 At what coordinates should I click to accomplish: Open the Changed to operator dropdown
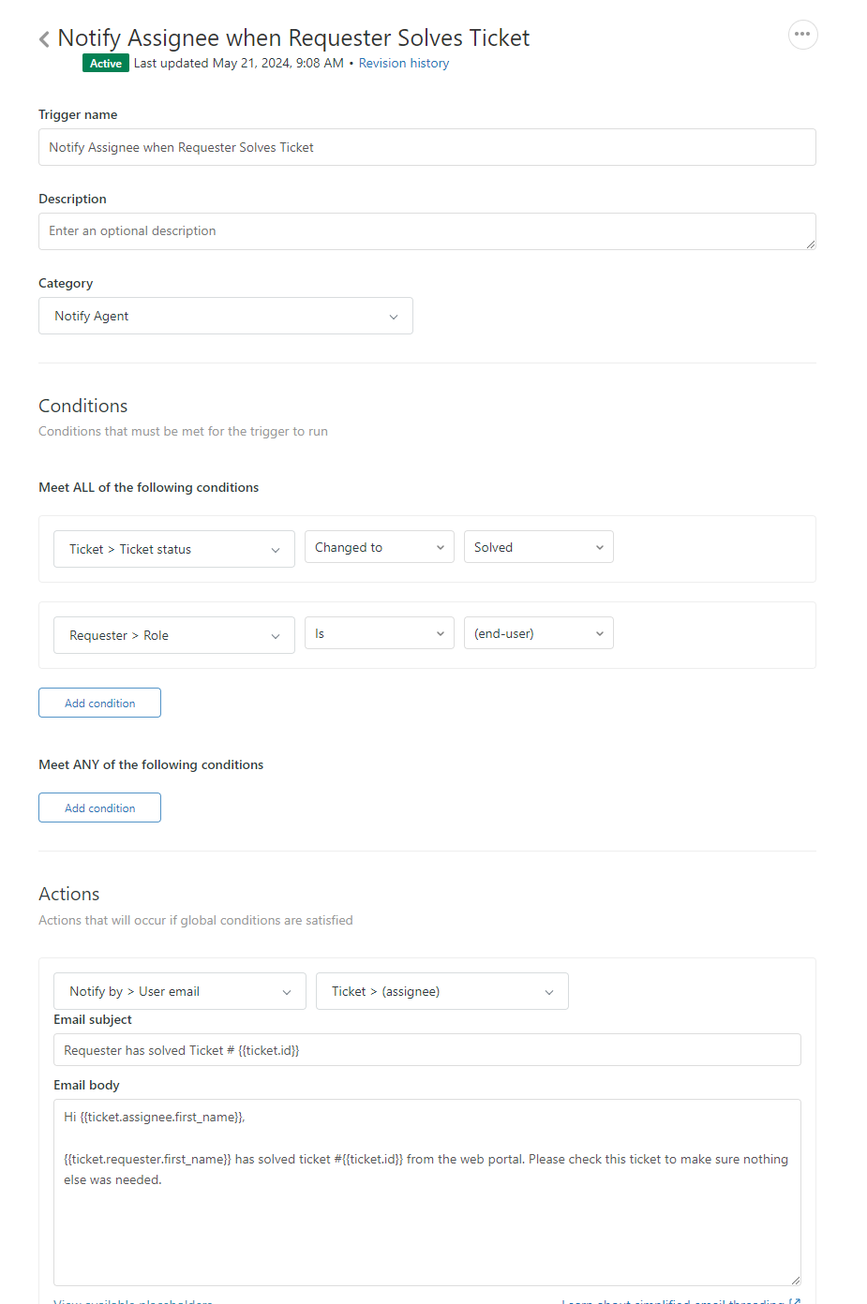point(379,548)
